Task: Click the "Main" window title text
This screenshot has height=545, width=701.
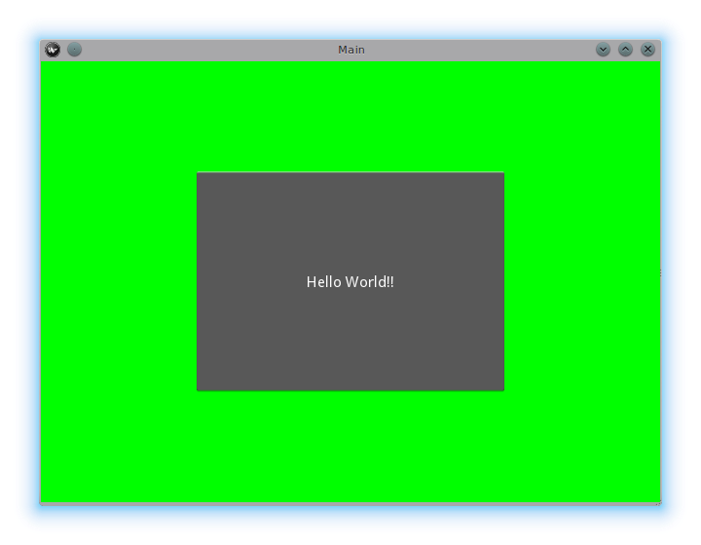Action: coord(350,50)
